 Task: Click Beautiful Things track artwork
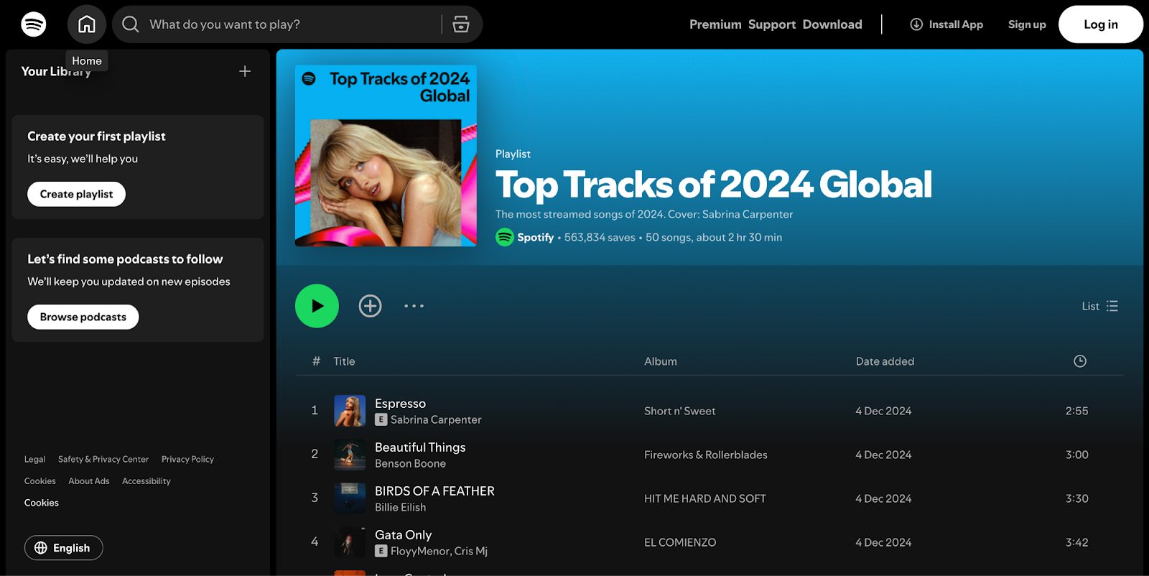point(350,455)
